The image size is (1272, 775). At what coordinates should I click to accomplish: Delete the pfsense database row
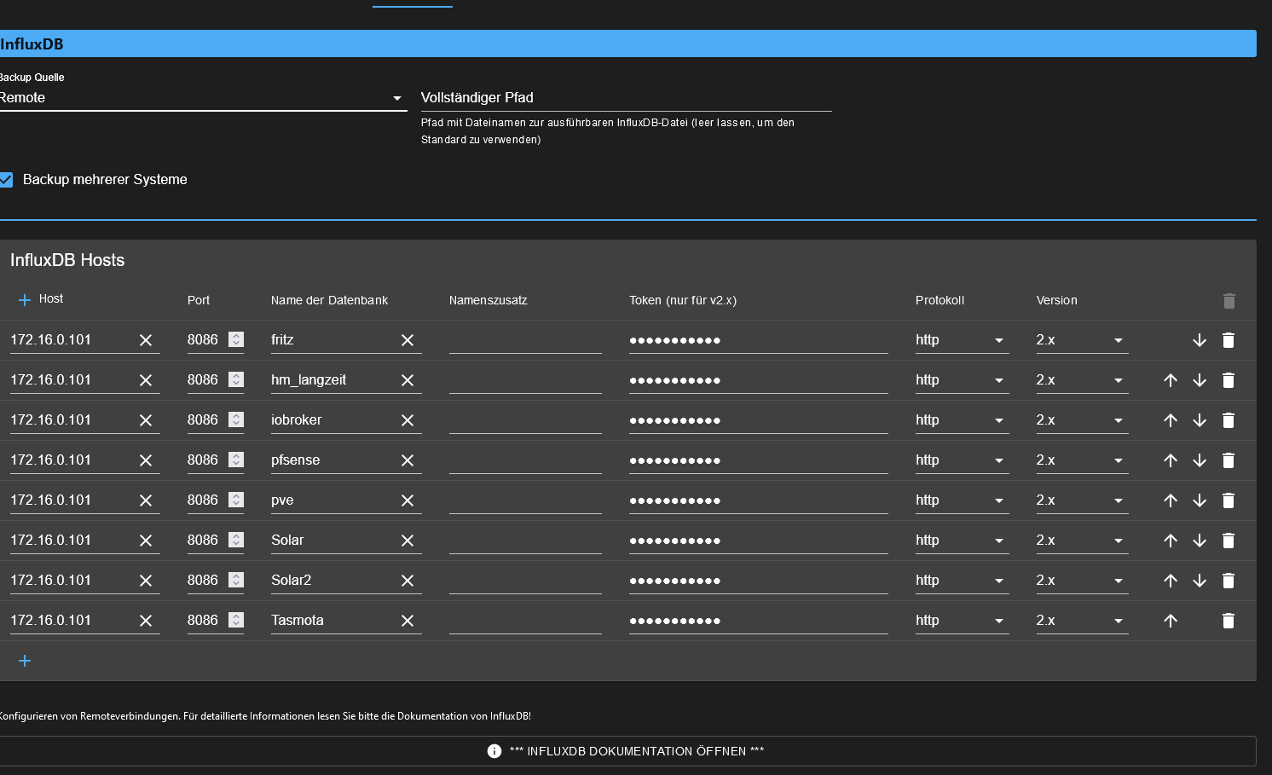coord(1229,460)
